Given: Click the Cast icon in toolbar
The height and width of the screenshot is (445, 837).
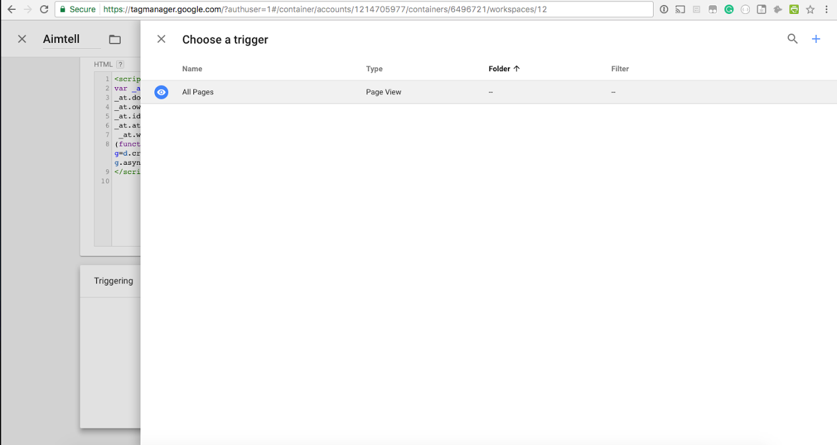Looking at the screenshot, I should coord(680,10).
